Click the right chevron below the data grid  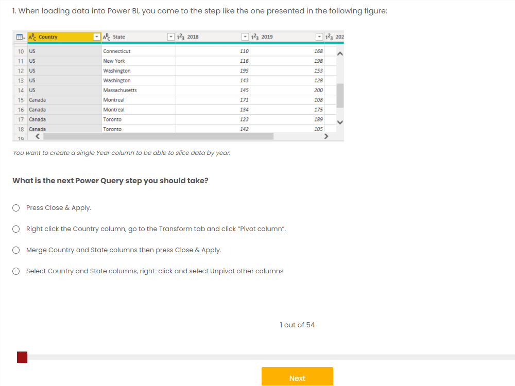point(326,136)
